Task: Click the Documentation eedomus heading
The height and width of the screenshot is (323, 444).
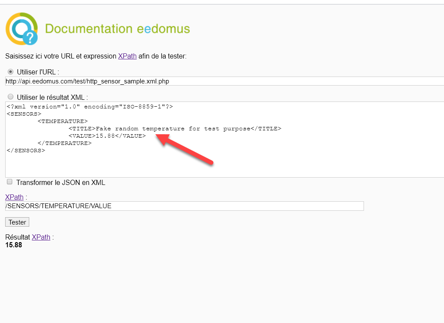Action: pyautogui.click(x=117, y=28)
